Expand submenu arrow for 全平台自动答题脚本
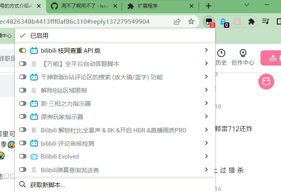The height and width of the screenshot is (192, 281). coord(206,63)
